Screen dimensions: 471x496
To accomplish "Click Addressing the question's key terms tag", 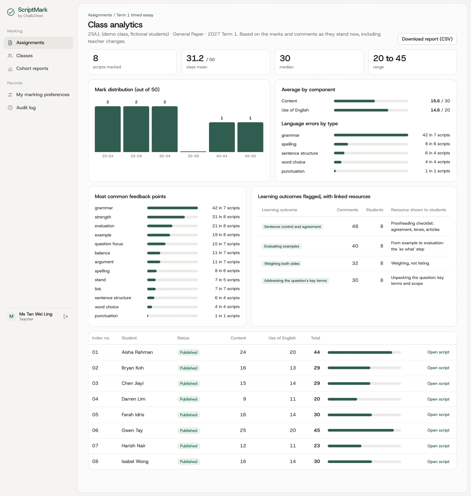I will coord(295,281).
